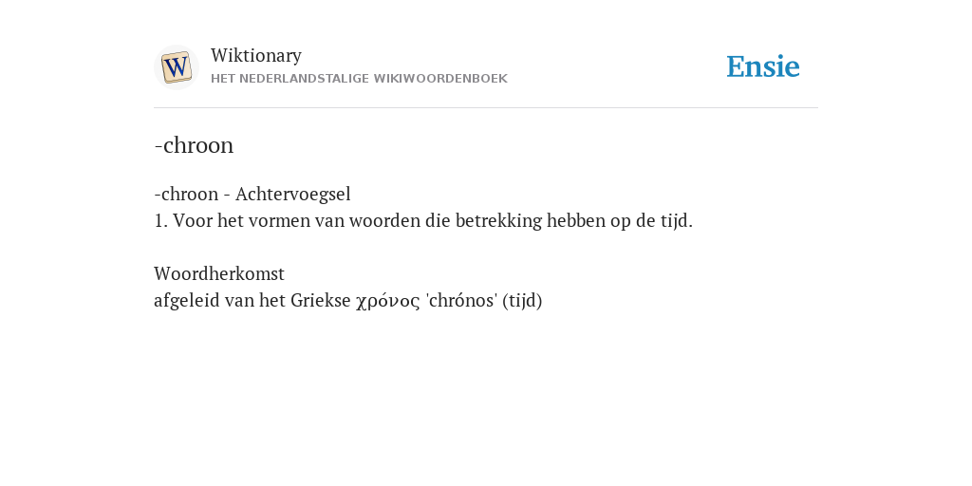Click the Wiktionary source title

(x=256, y=55)
